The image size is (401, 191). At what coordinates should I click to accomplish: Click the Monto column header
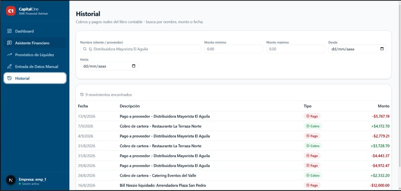pyautogui.click(x=384, y=106)
